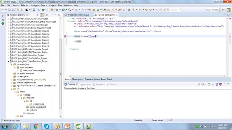
Task: Click the Save toolbar icon
Action: click(x=9, y=10)
